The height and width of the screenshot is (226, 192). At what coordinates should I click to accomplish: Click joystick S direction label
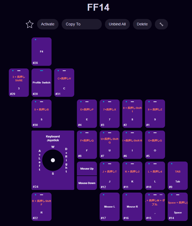pyautogui.click(x=53, y=174)
